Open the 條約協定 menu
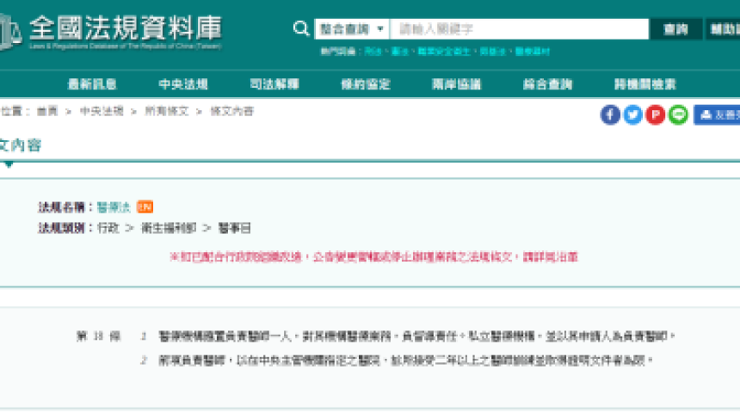Viewport: 740px width, 413px height. (366, 84)
